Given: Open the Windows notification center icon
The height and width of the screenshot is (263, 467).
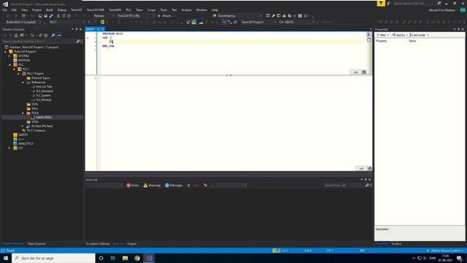Looking at the screenshot, I should 459,258.
